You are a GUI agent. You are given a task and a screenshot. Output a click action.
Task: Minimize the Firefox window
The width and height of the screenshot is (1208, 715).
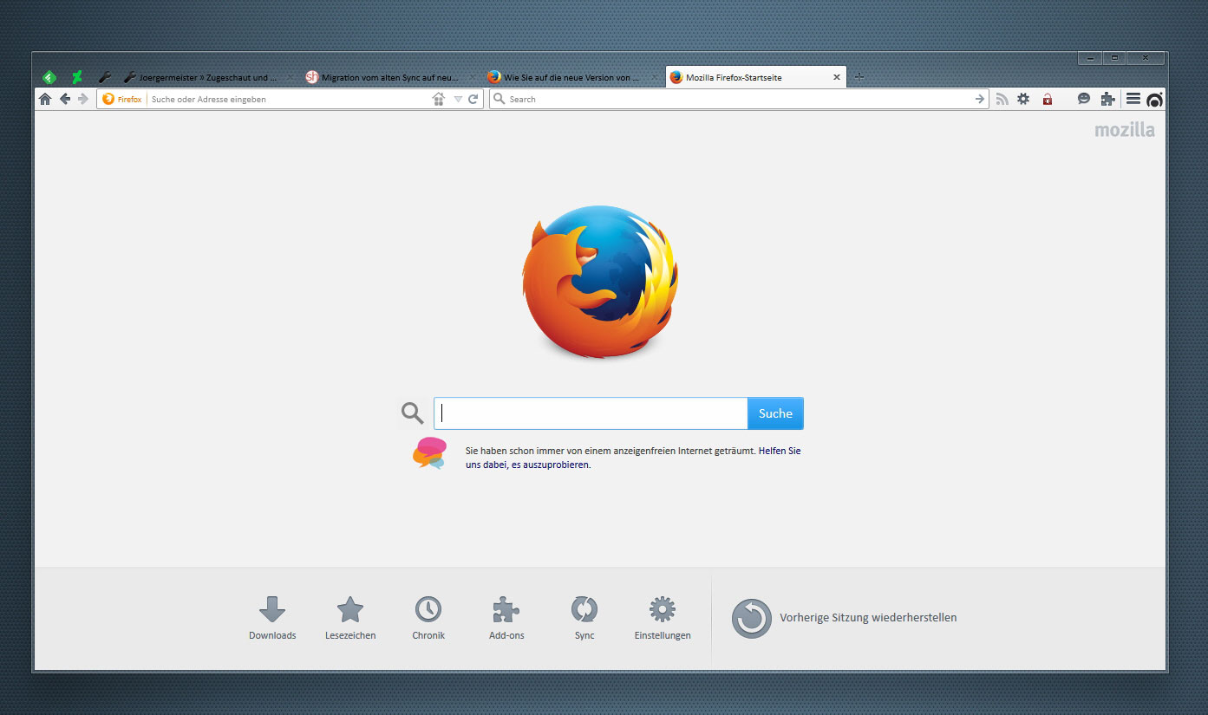tap(1090, 58)
